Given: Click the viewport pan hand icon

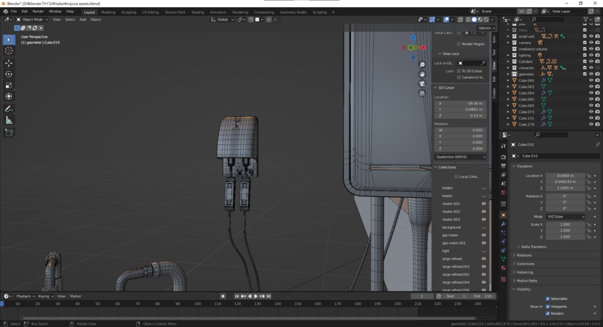Looking at the screenshot, I should 422,74.
